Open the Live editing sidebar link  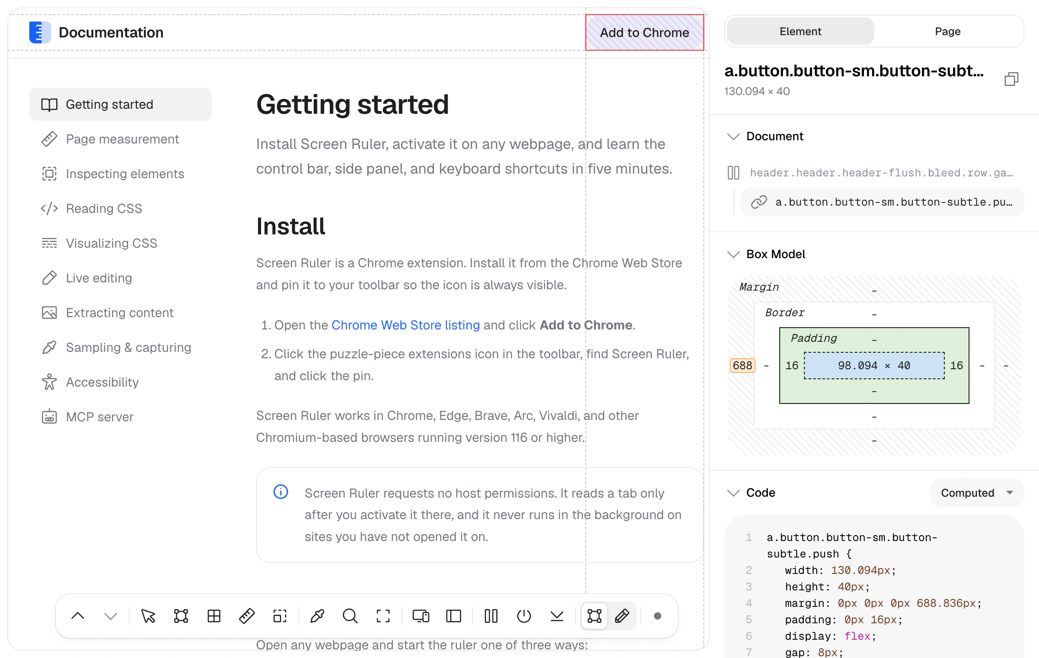pyautogui.click(x=121, y=278)
